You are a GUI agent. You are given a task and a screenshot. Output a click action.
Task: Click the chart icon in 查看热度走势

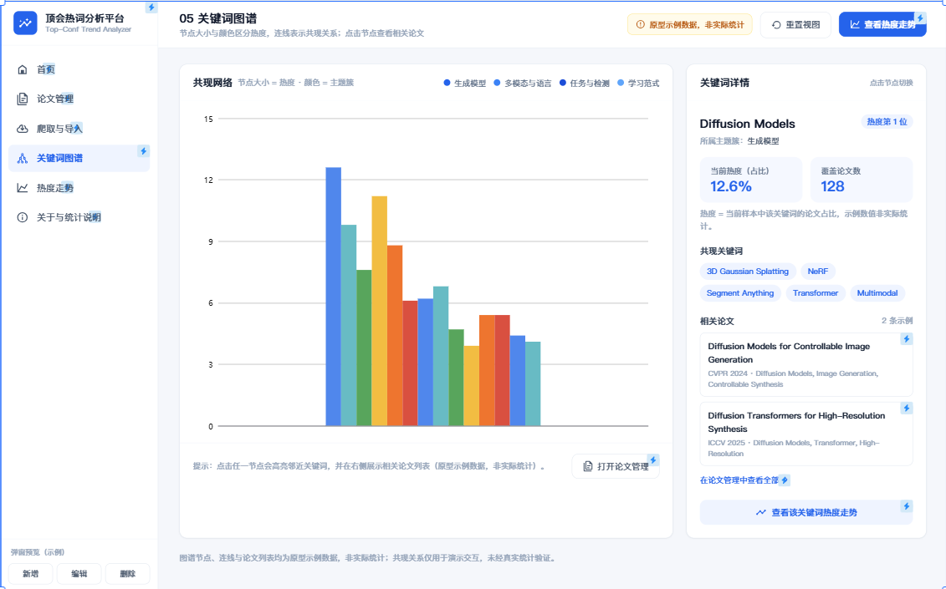[855, 25]
